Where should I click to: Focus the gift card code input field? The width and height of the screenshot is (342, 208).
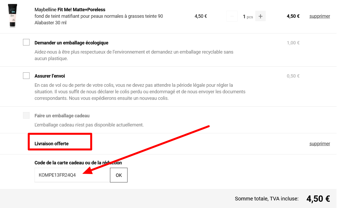point(72,175)
